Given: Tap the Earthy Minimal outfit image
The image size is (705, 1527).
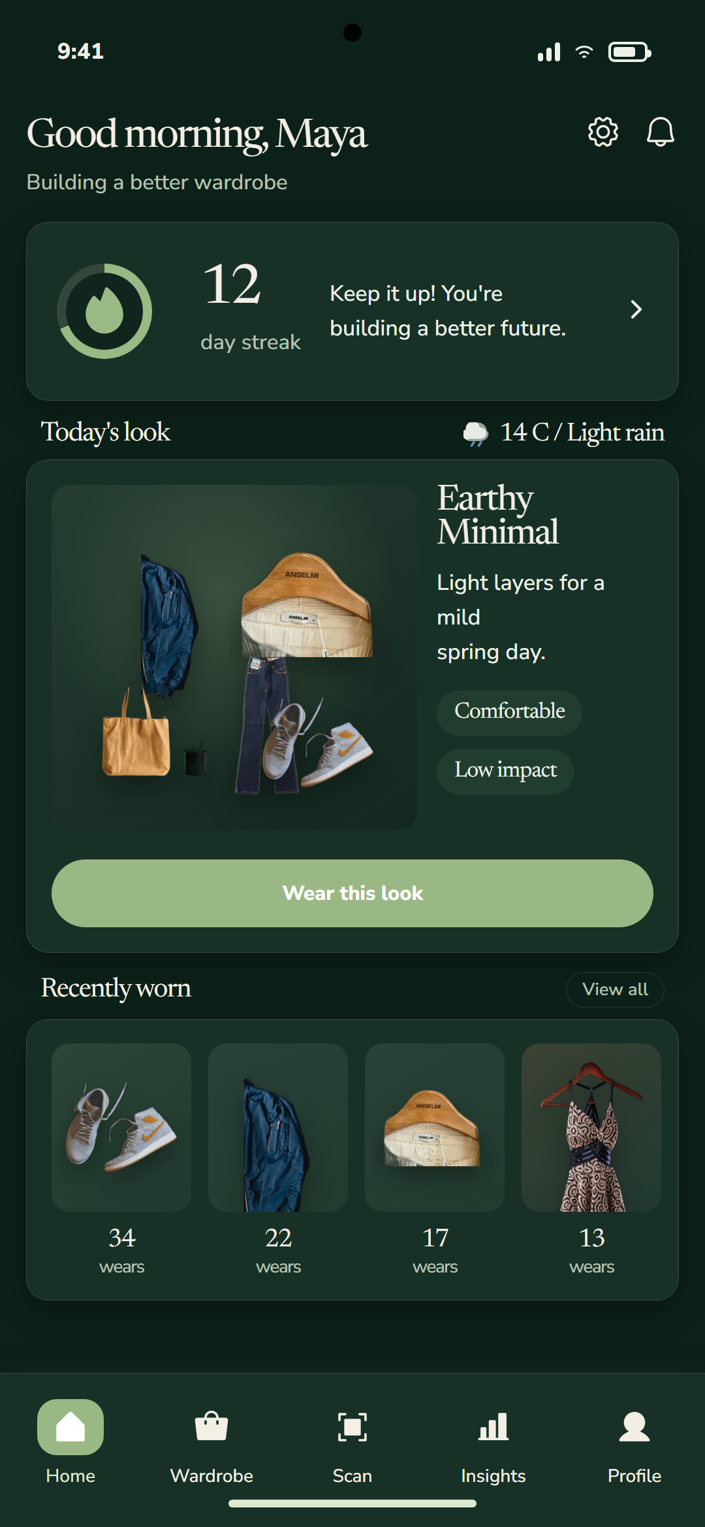Looking at the screenshot, I should [234, 658].
